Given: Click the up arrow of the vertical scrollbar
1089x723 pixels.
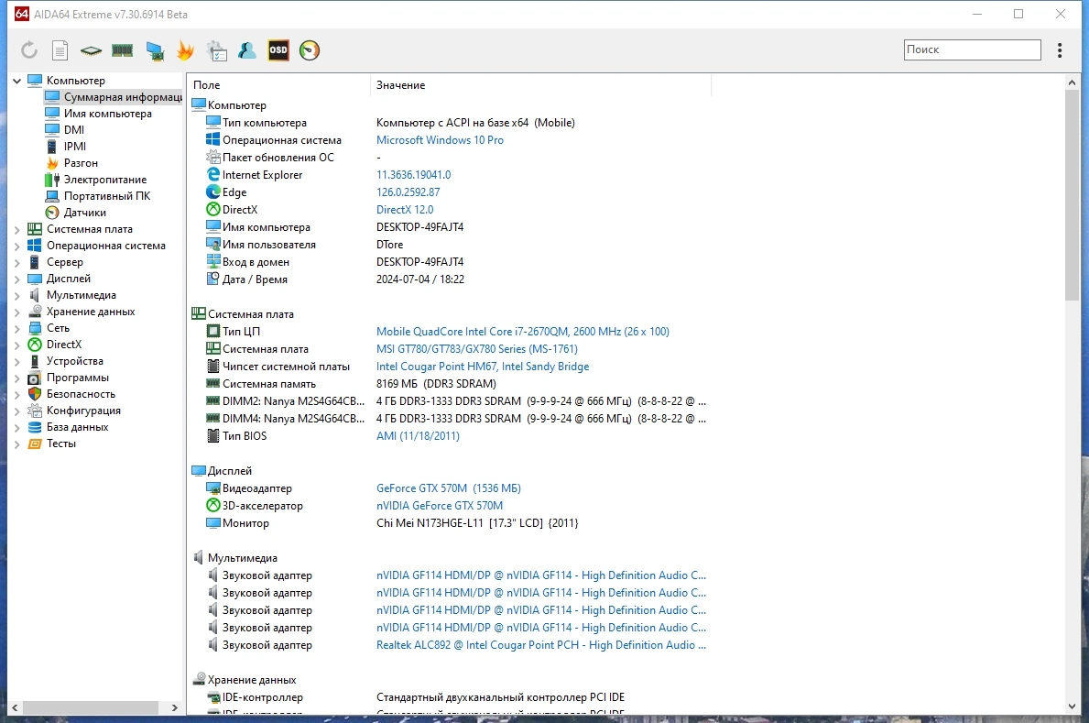Looking at the screenshot, I should pyautogui.click(x=1071, y=82).
